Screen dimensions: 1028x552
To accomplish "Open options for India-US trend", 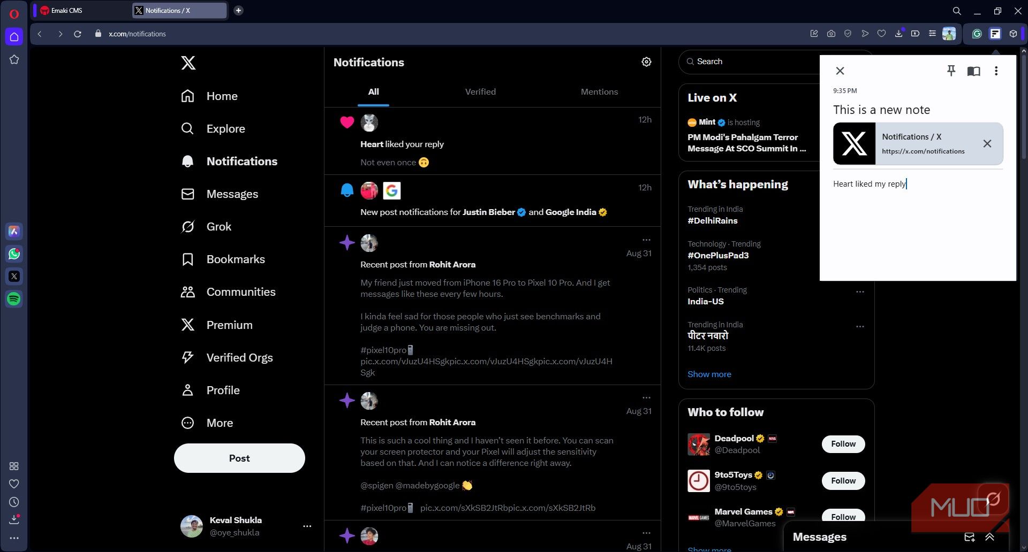I will point(860,292).
